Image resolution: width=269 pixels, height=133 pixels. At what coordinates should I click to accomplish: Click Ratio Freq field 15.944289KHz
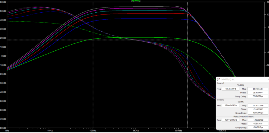click(x=230, y=120)
